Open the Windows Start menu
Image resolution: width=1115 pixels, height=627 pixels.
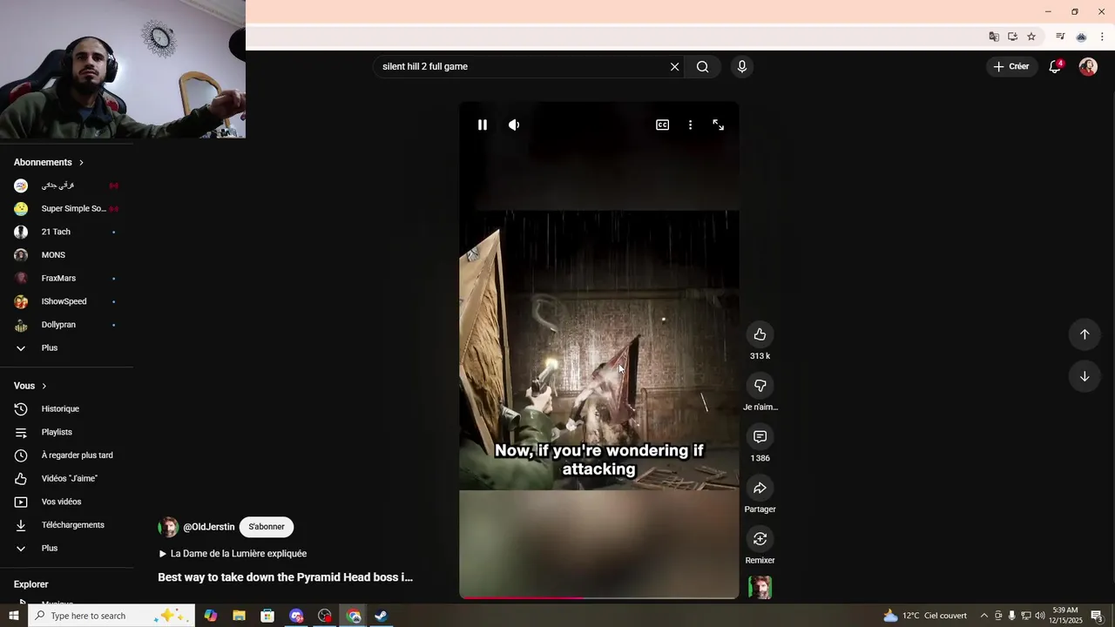14,616
